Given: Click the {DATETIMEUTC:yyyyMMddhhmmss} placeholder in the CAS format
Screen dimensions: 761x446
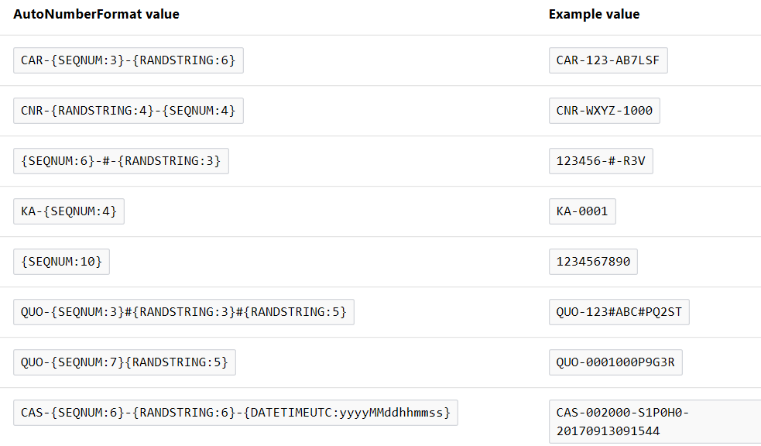Looking at the screenshot, I should click(x=347, y=413).
